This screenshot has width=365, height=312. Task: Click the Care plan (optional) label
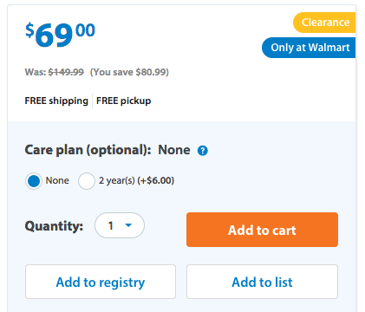88,150
